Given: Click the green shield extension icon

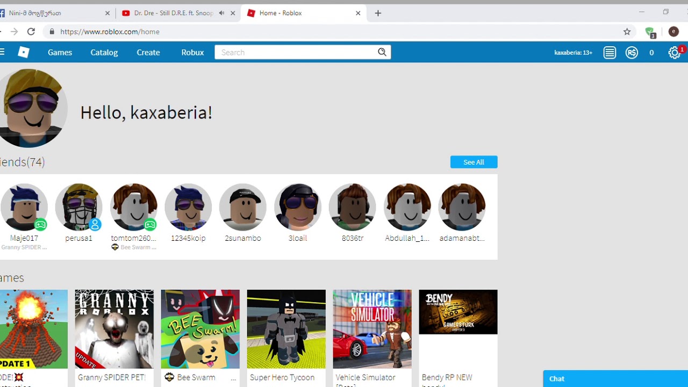Looking at the screenshot, I should [650, 32].
